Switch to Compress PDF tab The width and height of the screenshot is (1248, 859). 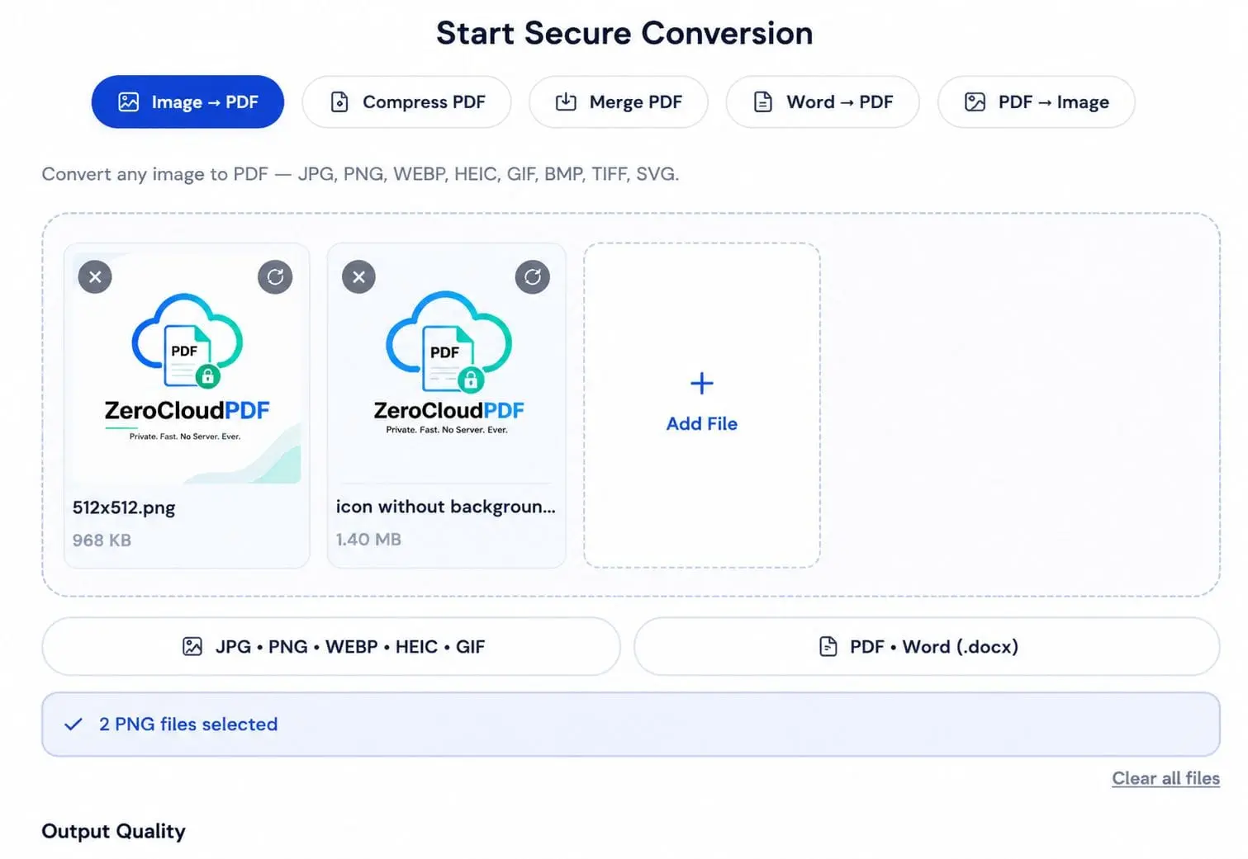[x=406, y=102]
